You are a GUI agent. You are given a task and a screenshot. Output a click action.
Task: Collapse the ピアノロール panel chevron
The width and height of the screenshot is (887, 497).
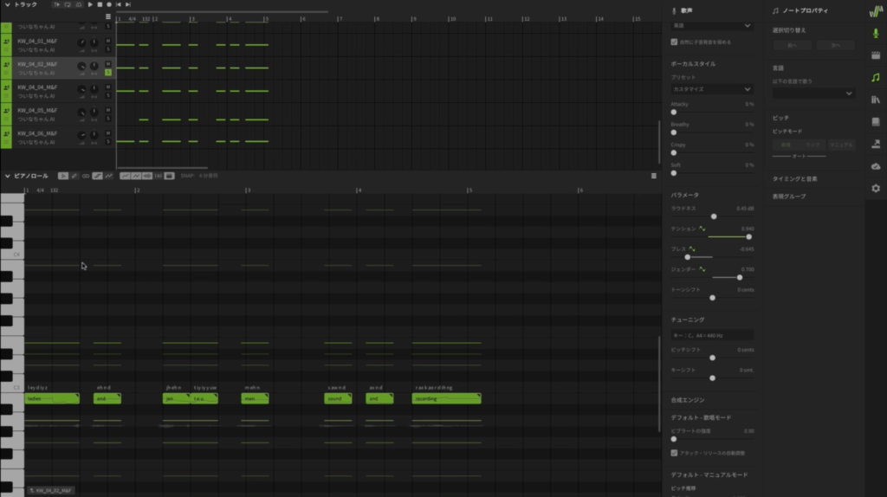point(8,176)
